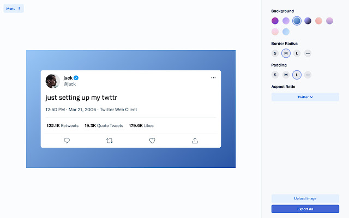Select the light blue background swatch
This screenshot has height=218, width=349.
point(286,32)
